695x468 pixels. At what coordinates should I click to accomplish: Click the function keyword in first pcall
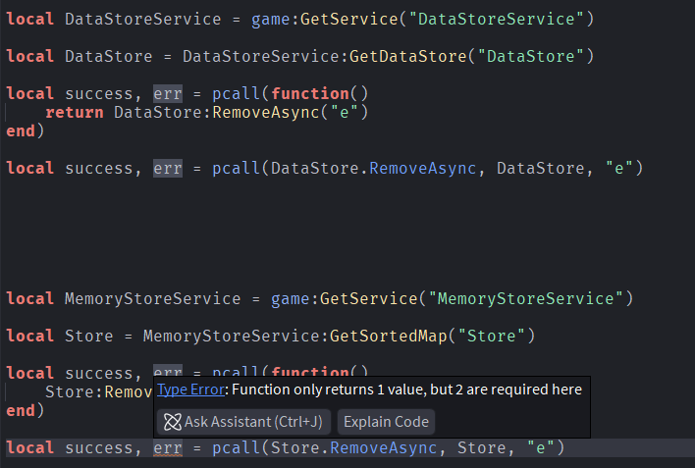click(x=310, y=93)
